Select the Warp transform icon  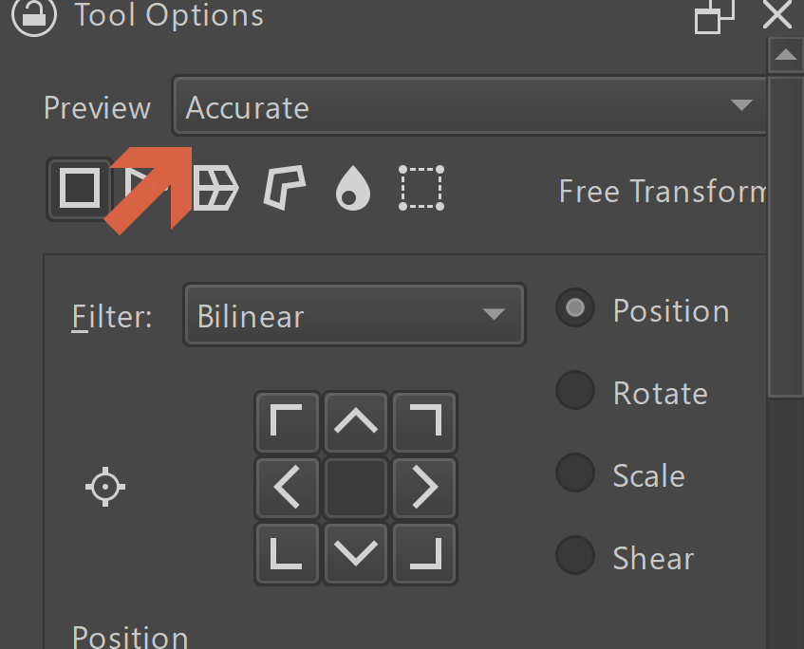[216, 188]
